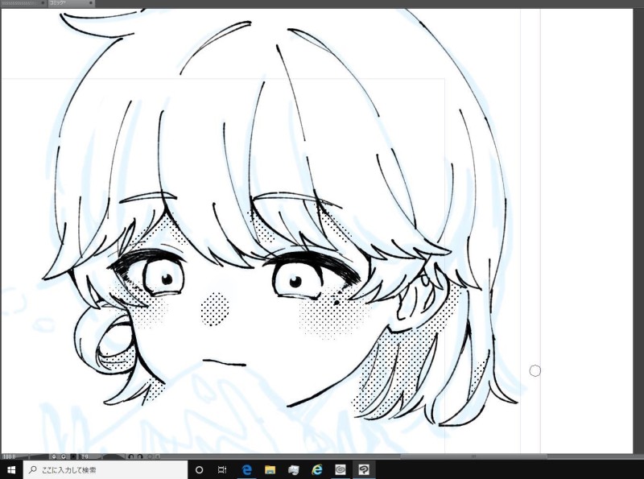This screenshot has height=479, width=644.
Task: Rotate canvas right with status bar icon
Action: coord(140,456)
